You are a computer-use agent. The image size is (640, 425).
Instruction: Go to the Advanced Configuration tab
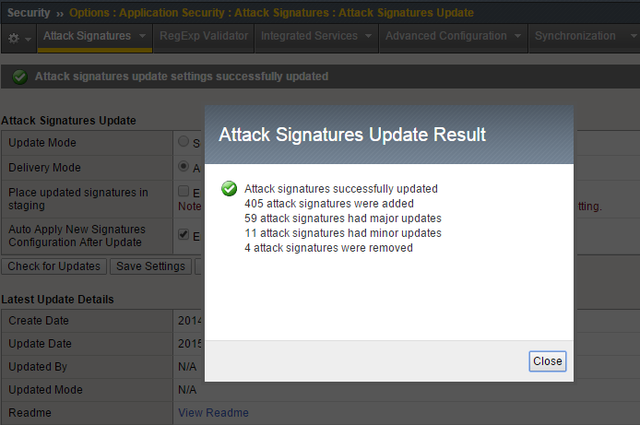[x=445, y=36]
